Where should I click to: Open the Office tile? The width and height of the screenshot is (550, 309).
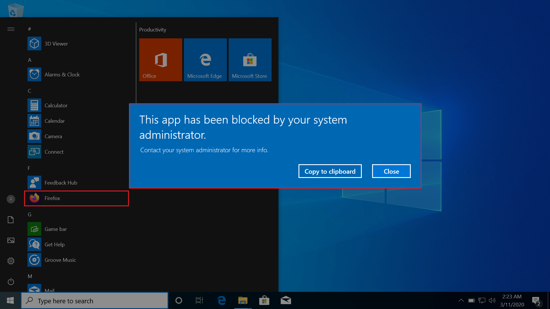161,60
